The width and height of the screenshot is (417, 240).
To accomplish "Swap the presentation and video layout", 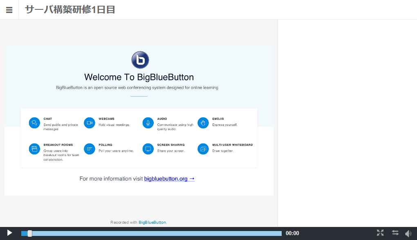I will (395, 233).
